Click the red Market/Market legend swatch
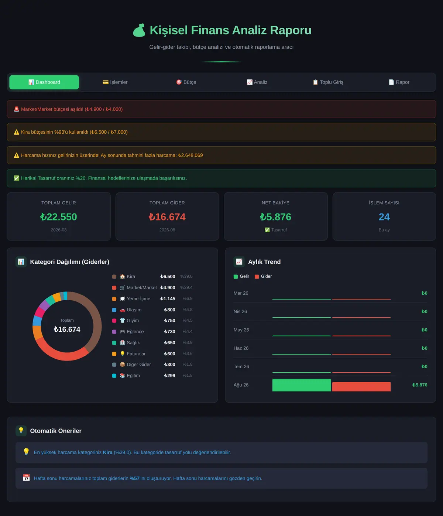The height and width of the screenshot is (516, 443). 114,288
